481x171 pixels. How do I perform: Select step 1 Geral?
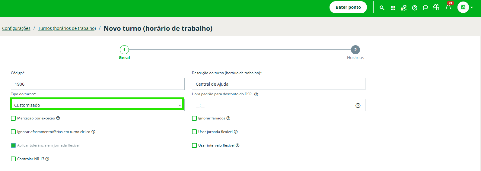coord(124,50)
